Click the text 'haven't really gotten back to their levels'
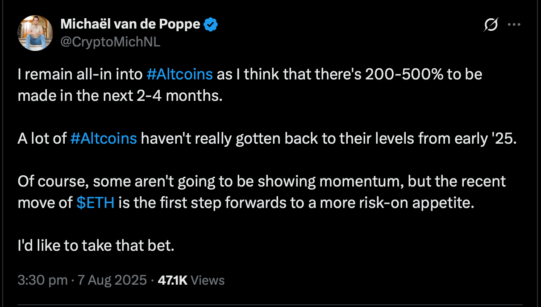This screenshot has height=307, width=541. point(278,139)
